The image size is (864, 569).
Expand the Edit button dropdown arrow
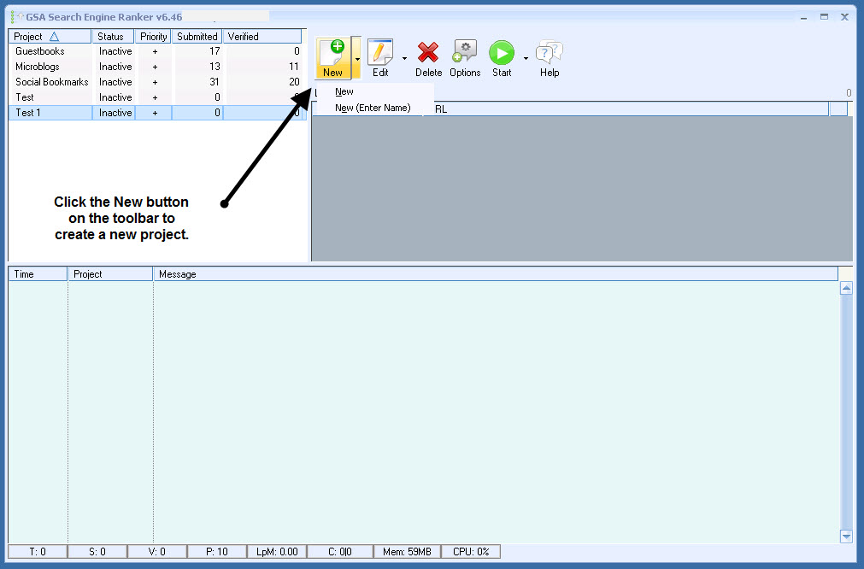point(404,59)
